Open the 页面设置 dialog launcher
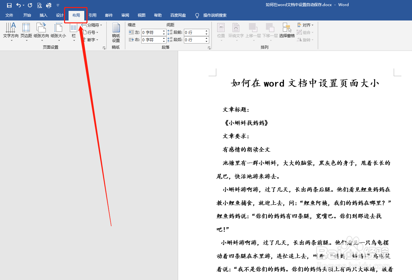The image size is (412, 280). (x=104, y=47)
